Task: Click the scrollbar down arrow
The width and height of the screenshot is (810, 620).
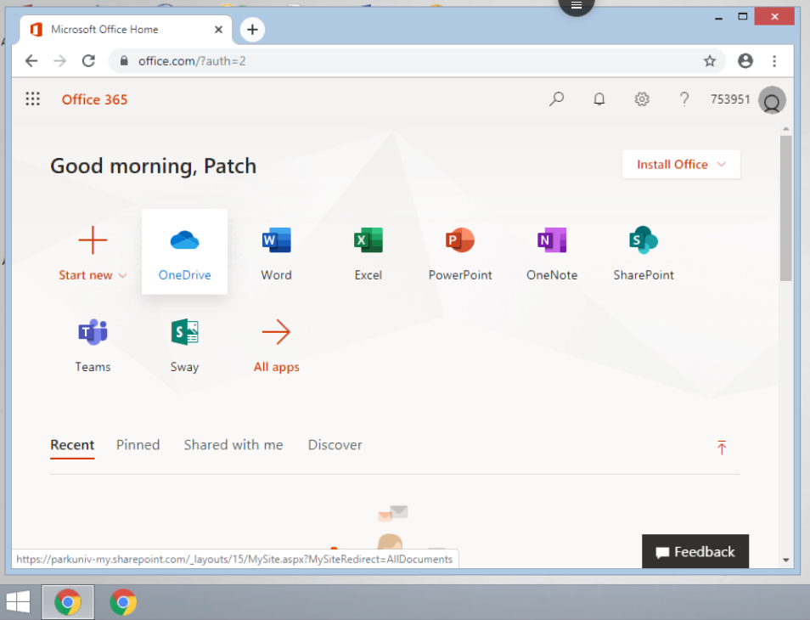Action: [785, 560]
